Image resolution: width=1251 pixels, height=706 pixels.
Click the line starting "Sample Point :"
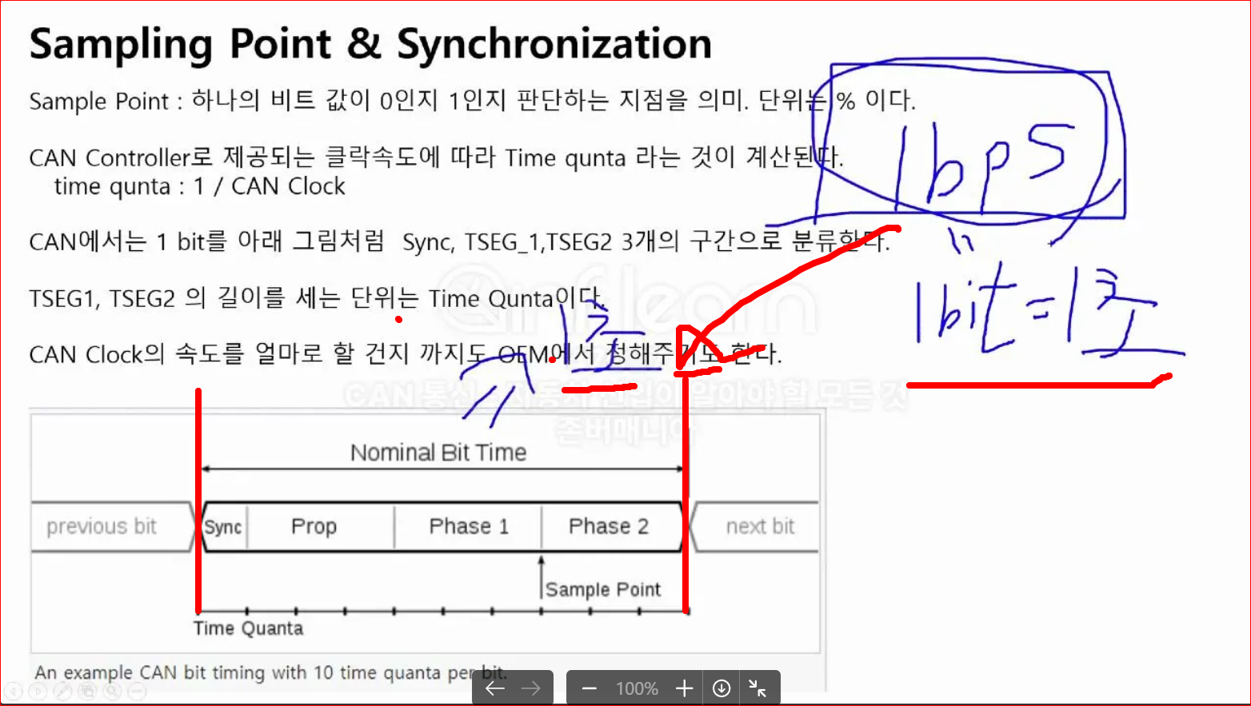click(x=473, y=101)
